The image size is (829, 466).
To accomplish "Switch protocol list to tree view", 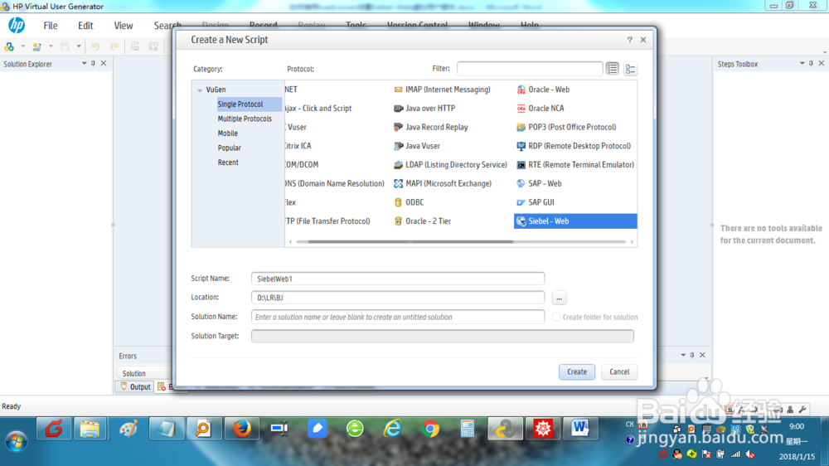I will (x=630, y=69).
